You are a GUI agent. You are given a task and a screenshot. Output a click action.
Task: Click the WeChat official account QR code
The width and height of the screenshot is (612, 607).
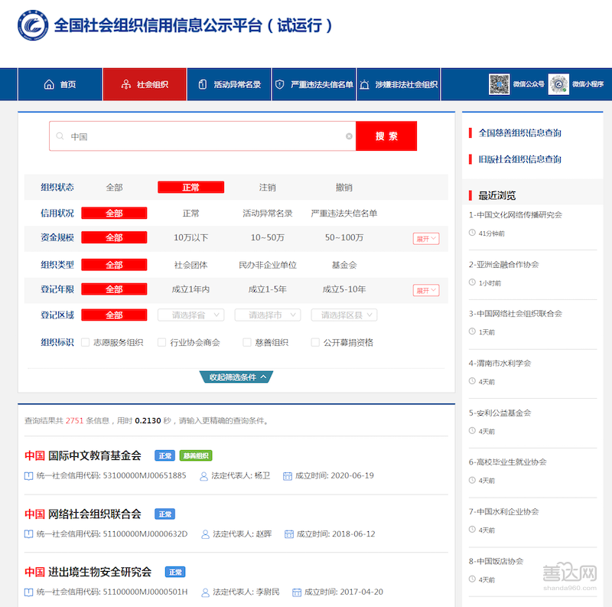pos(500,84)
